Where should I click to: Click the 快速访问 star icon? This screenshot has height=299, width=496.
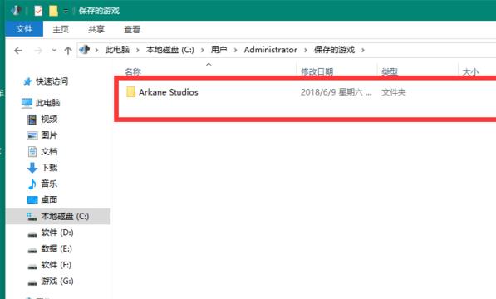click(x=28, y=81)
